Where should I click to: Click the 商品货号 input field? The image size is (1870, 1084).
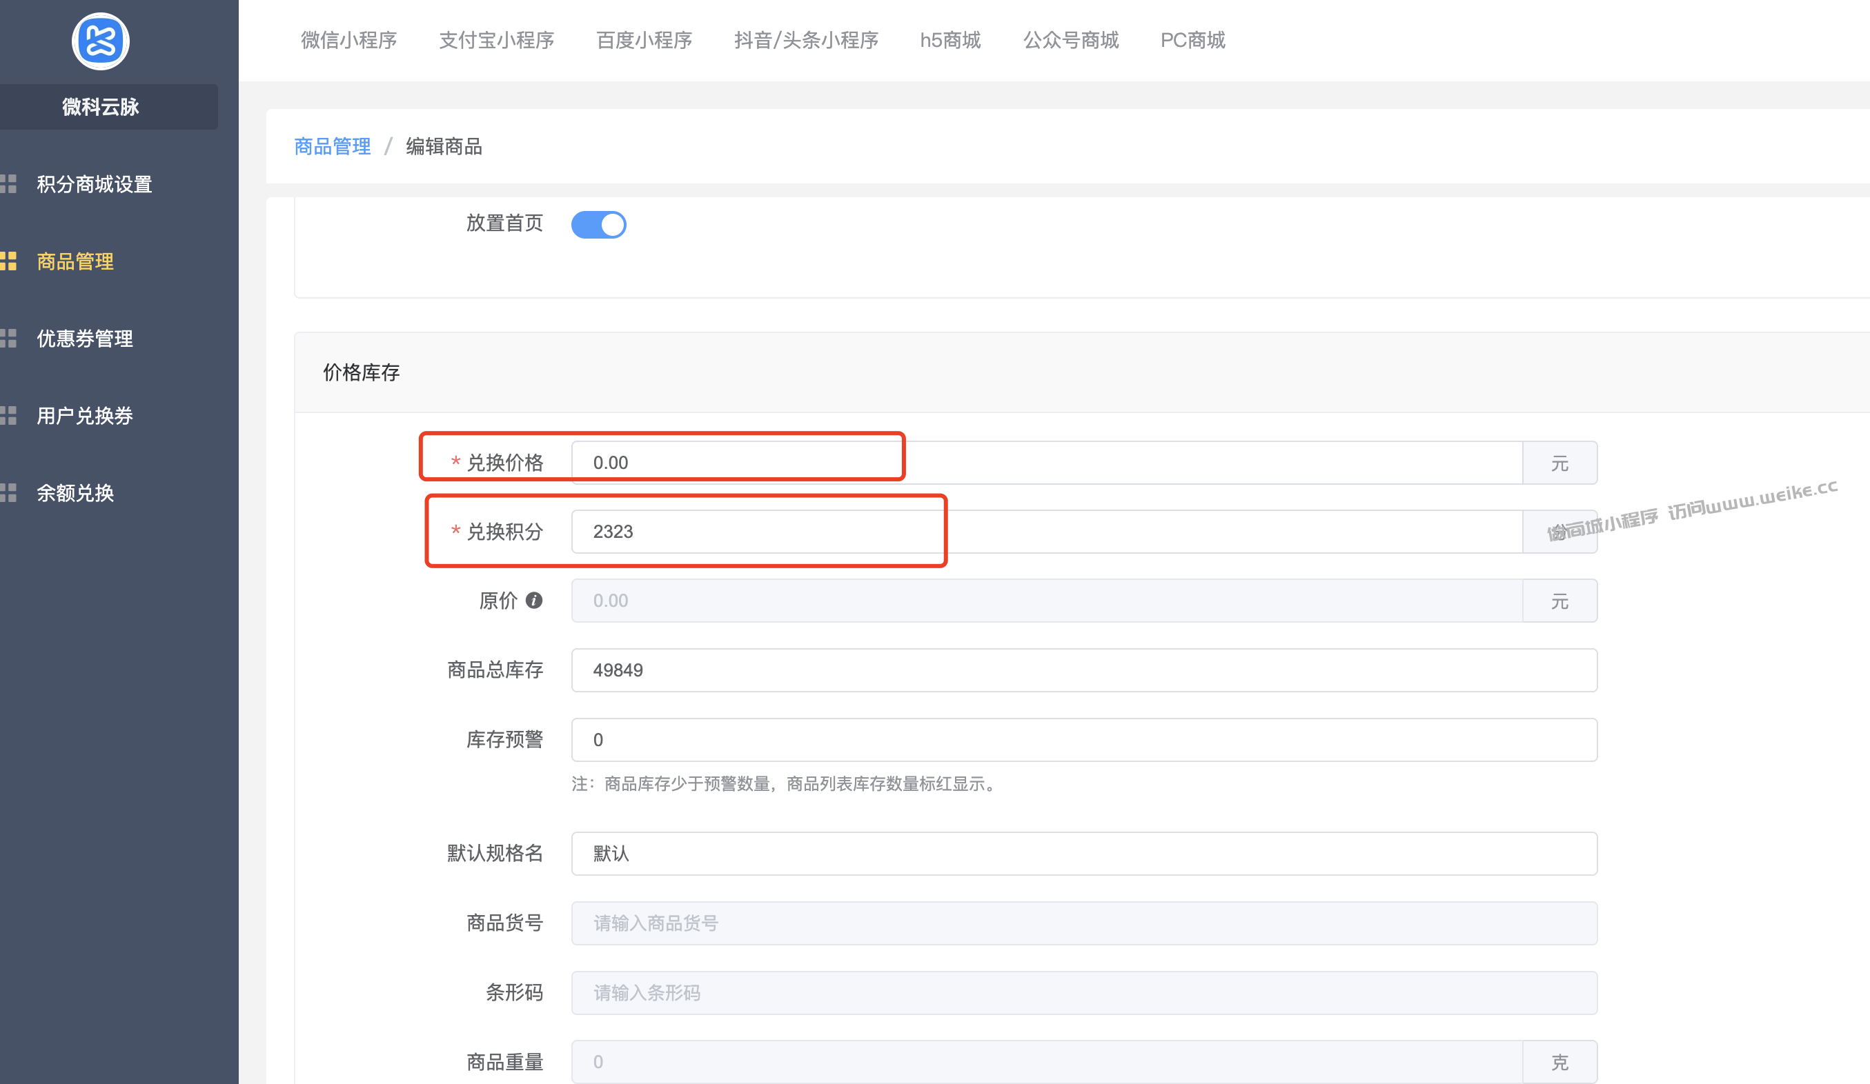1084,923
